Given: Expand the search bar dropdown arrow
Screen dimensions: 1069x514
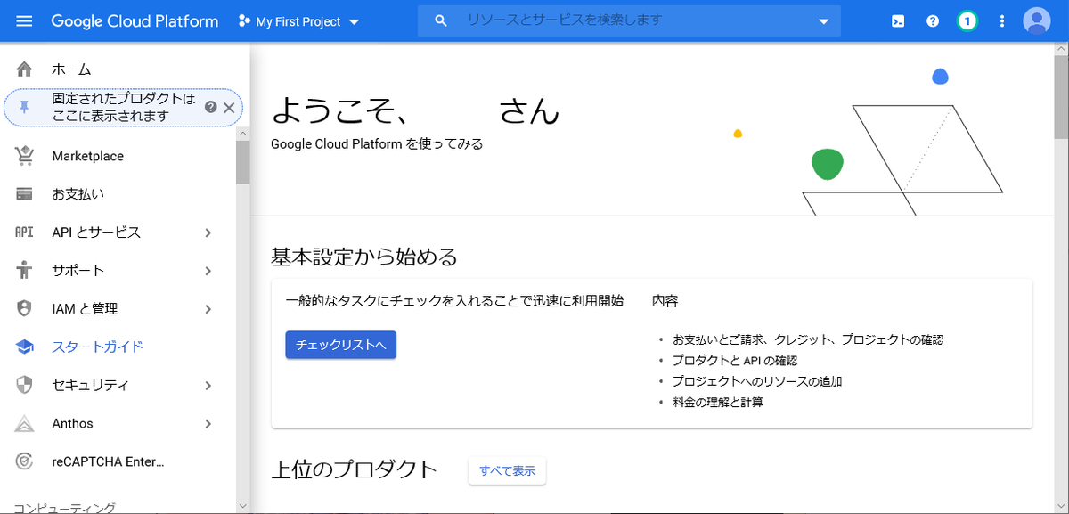Looking at the screenshot, I should point(823,21).
